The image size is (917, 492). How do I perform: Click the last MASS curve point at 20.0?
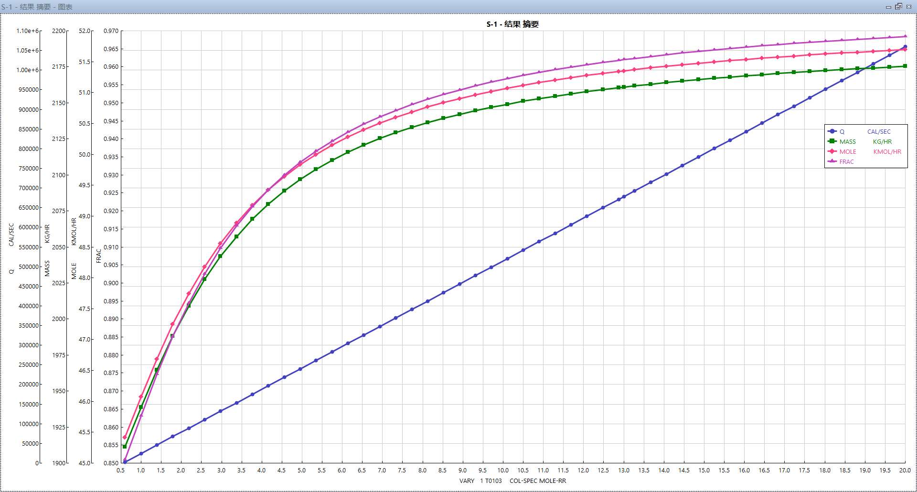(x=905, y=66)
